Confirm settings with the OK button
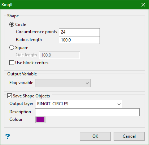The height and width of the screenshot is (145, 149). coord(95,136)
